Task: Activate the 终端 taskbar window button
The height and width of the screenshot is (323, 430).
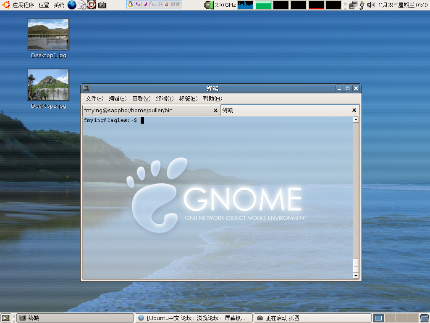Action: coord(75,318)
